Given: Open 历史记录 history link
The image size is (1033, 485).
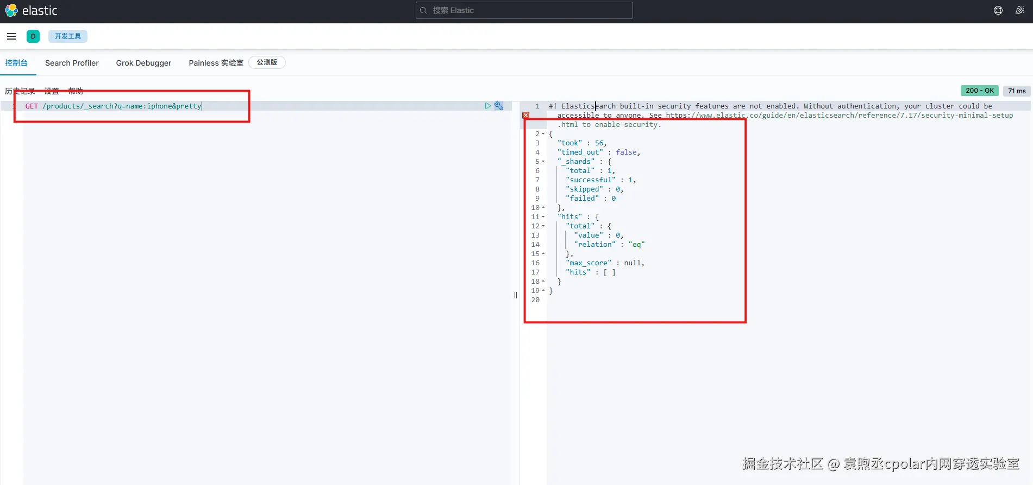Looking at the screenshot, I should [20, 91].
